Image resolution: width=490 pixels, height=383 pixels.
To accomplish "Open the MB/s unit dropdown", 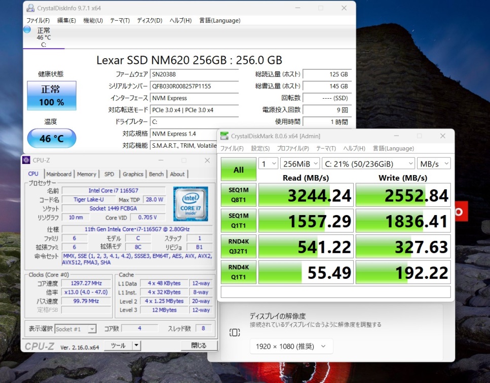I will pyautogui.click(x=434, y=163).
